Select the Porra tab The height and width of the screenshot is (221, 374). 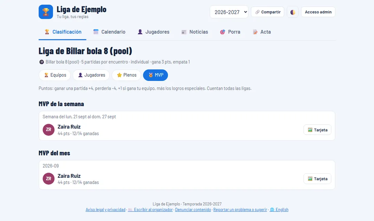click(x=230, y=32)
